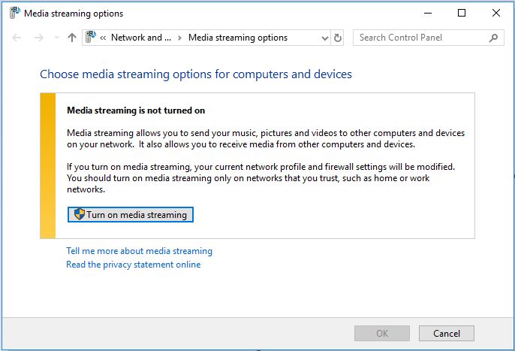Expand the double-chevron hidden breadcrumb list
The image size is (515, 351).
coord(103,38)
